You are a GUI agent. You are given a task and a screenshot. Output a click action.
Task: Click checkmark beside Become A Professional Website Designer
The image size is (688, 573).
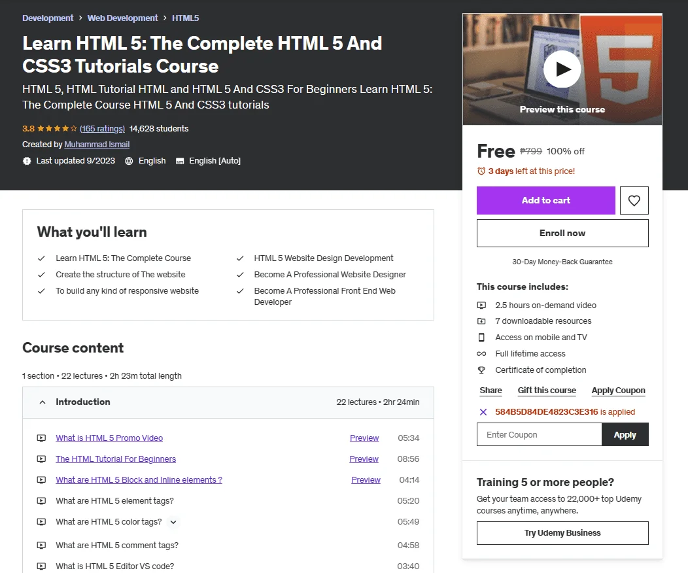pos(240,275)
